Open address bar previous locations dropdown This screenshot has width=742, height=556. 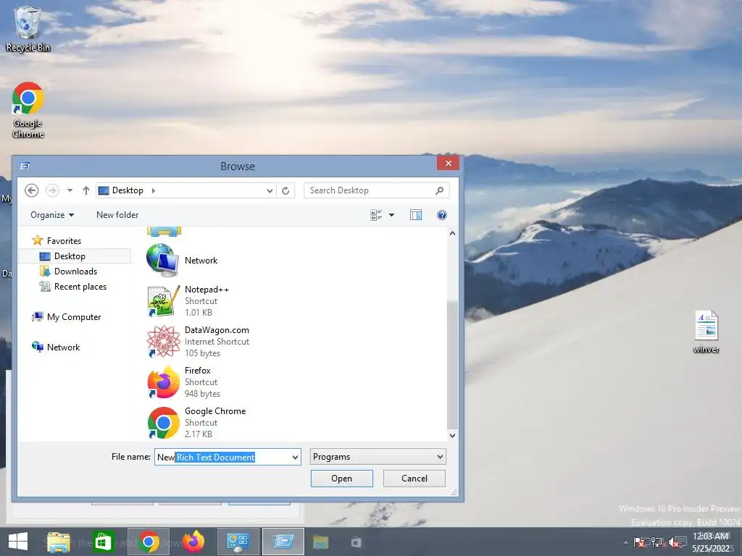tap(270, 190)
